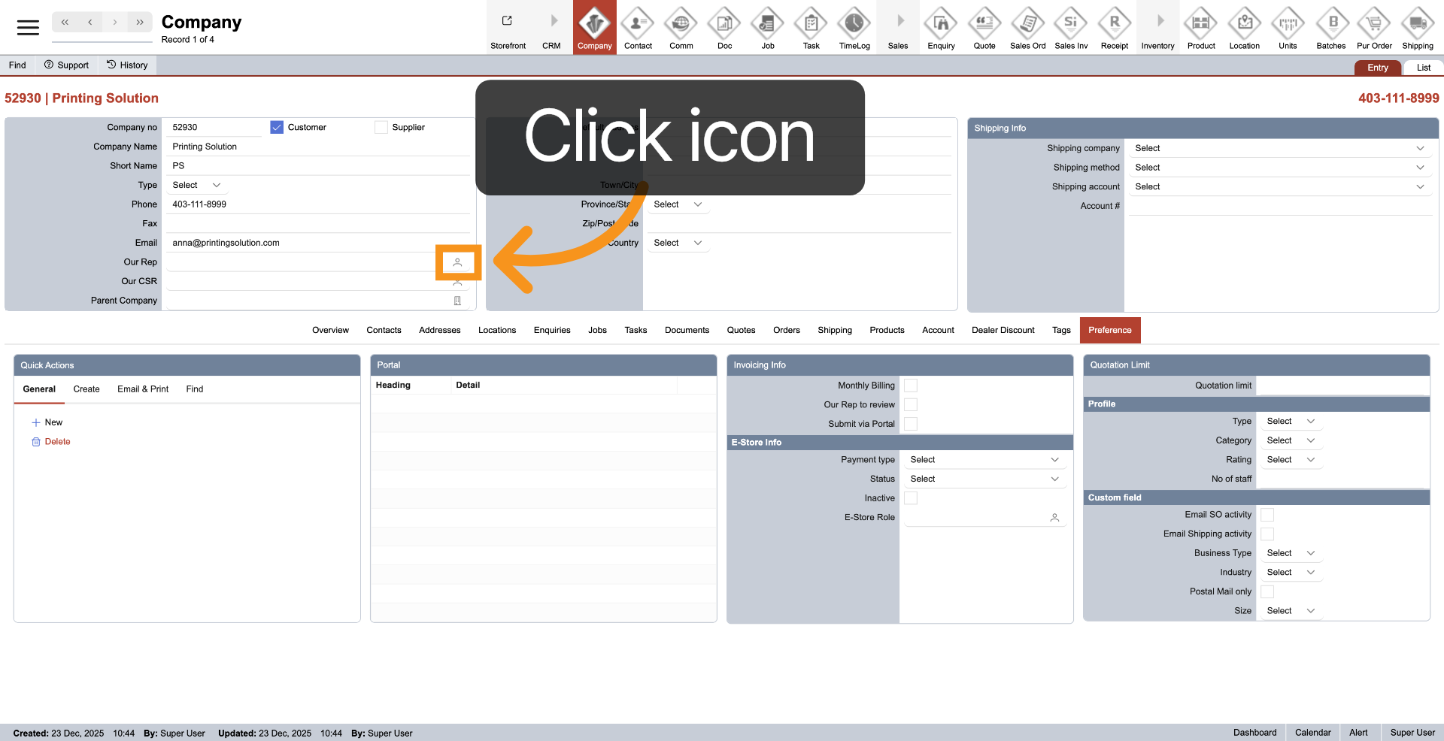Click the E-Store Role person icon

(x=1054, y=518)
